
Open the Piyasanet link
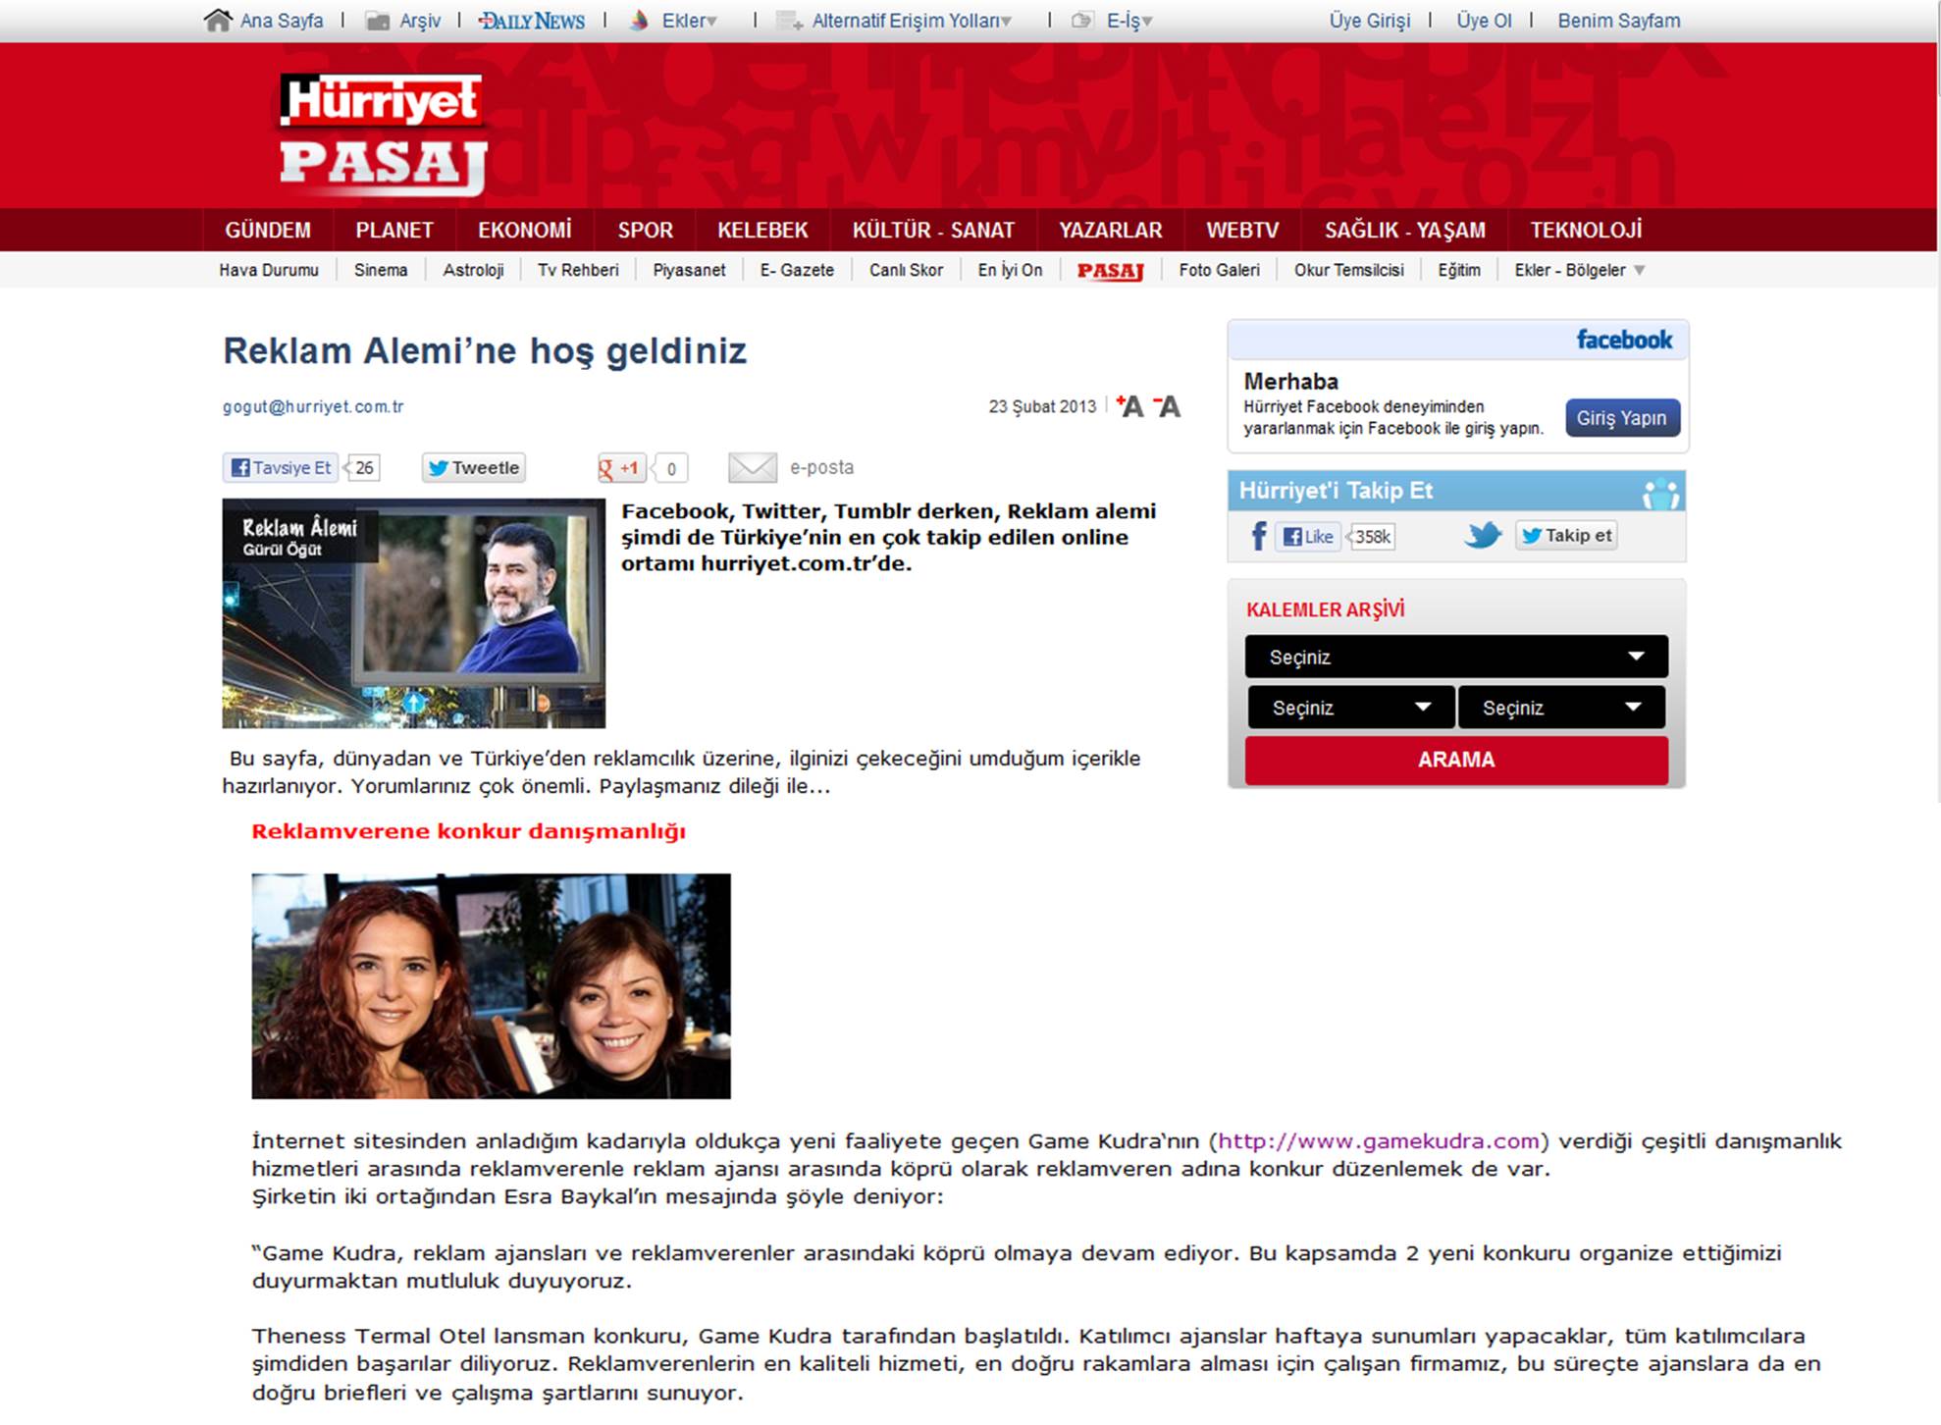click(689, 270)
